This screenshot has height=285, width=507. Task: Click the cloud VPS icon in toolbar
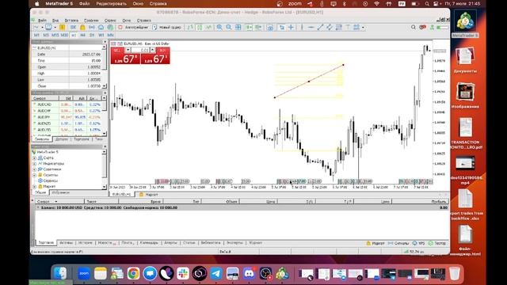(x=101, y=28)
